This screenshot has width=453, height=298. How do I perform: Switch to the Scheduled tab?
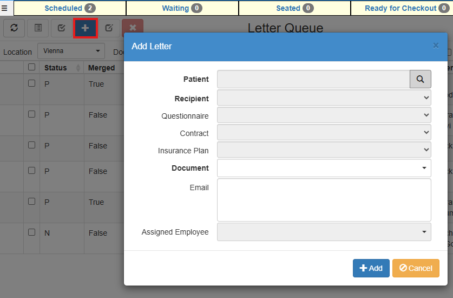(x=69, y=8)
